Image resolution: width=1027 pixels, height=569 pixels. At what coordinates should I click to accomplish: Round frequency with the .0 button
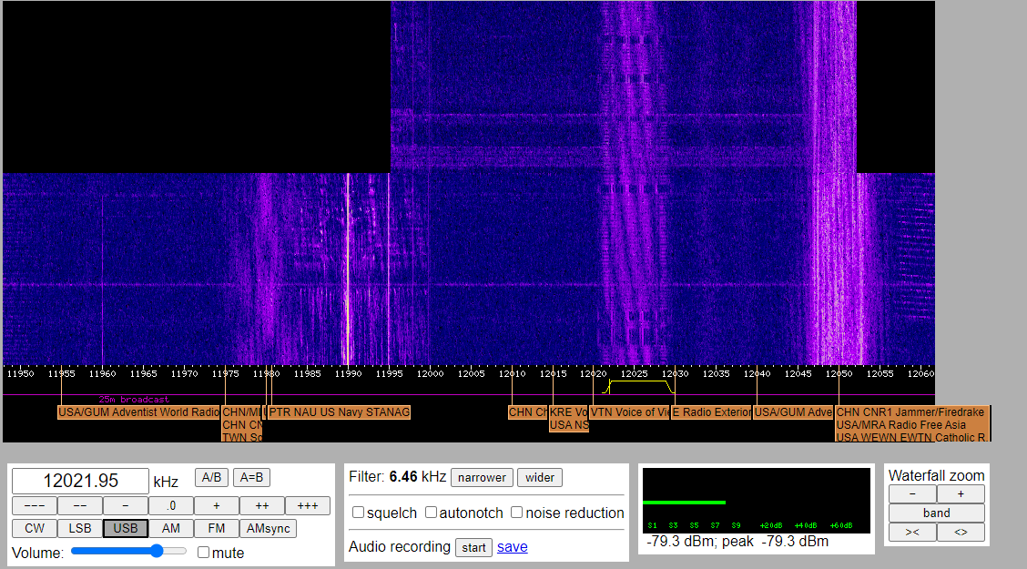tap(171, 505)
